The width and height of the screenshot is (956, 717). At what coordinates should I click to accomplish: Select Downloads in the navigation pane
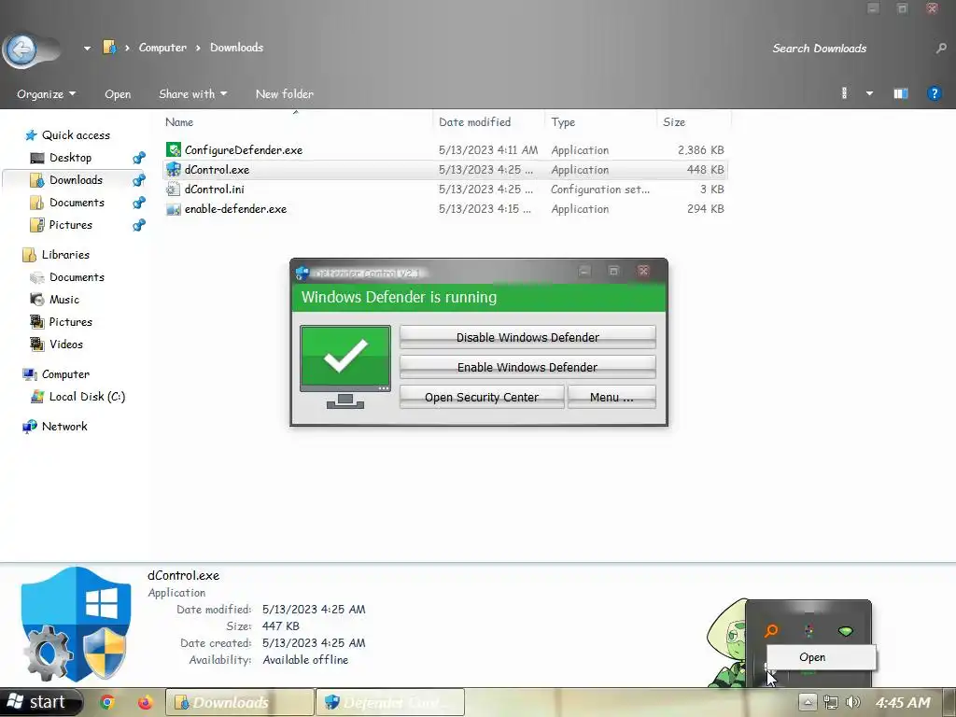(x=76, y=180)
